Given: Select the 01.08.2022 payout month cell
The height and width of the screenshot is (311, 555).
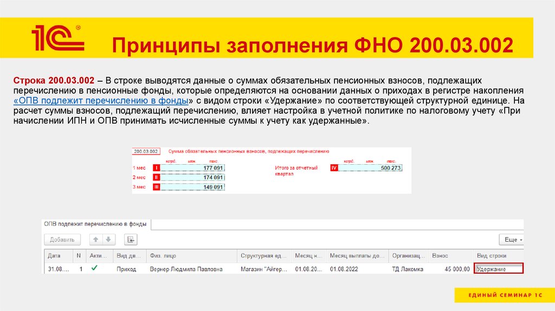Looking at the screenshot, I should [357, 269].
